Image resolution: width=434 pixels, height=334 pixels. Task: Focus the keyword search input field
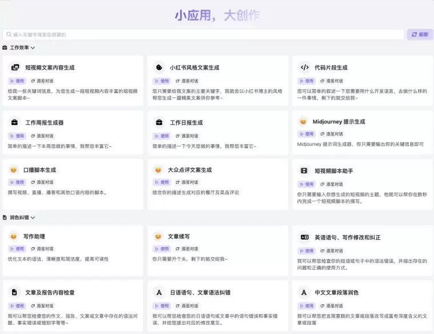(203, 34)
